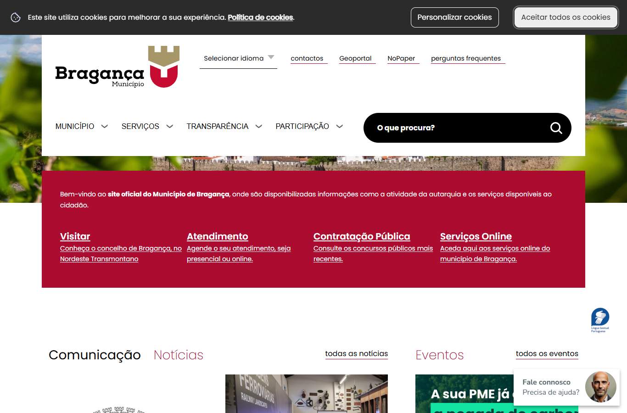Click the chat assistant avatar photo

tap(601, 387)
